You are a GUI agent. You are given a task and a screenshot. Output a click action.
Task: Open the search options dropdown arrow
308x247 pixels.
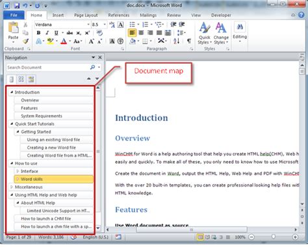[99, 68]
